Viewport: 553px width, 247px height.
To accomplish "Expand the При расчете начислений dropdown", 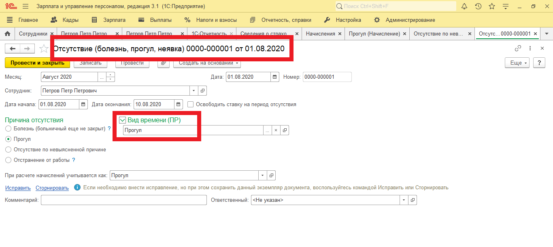I will pos(262,175).
